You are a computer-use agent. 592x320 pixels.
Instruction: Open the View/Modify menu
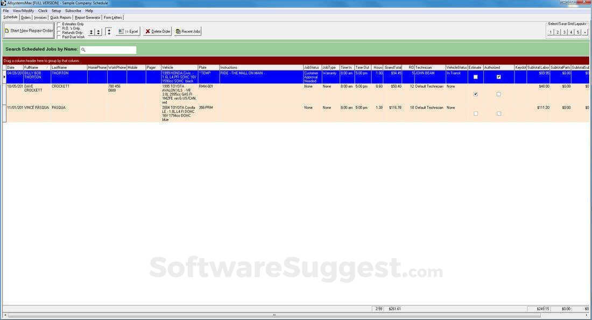click(x=23, y=11)
